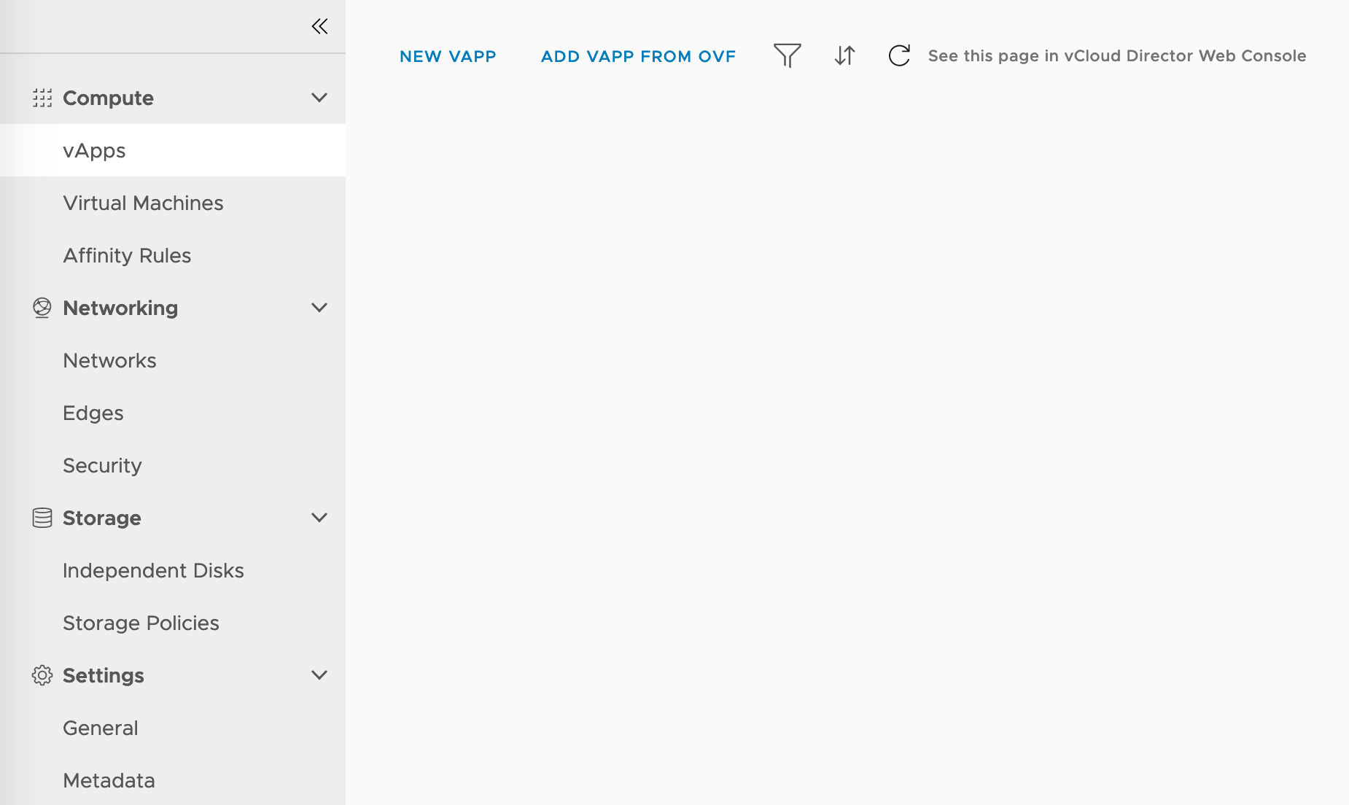Collapse the Networking section
Screen dimensions: 1349x805
[x=319, y=308]
